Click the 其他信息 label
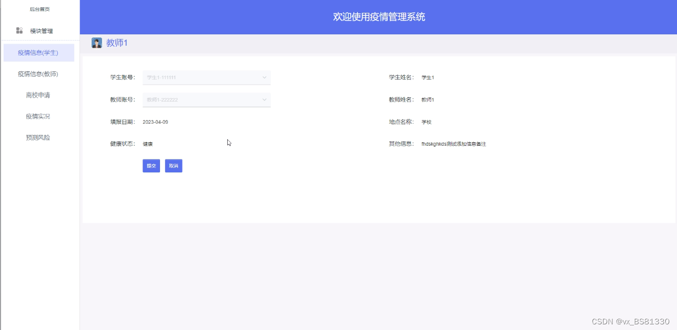The image size is (677, 330). (x=401, y=144)
